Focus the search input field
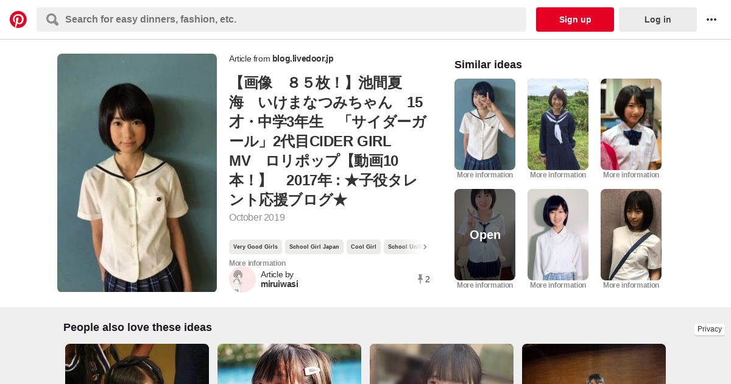Screen dimensions: 731x384 pyautogui.click(x=281, y=20)
